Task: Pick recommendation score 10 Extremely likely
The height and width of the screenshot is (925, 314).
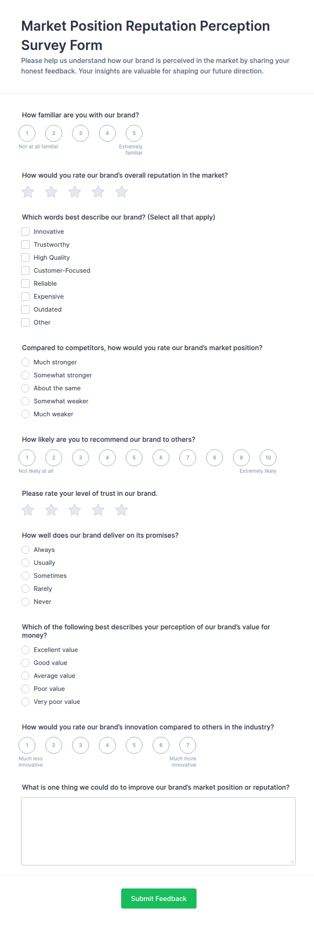Action: (x=268, y=457)
